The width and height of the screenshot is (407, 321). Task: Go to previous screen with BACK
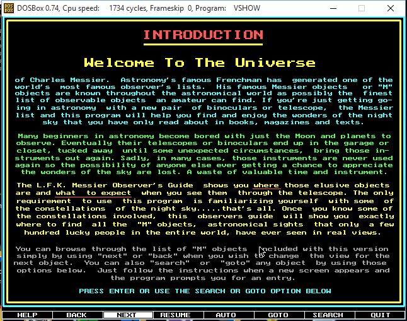coord(76,315)
